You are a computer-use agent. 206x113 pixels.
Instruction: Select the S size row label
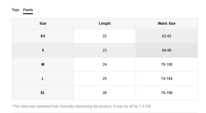43,50
